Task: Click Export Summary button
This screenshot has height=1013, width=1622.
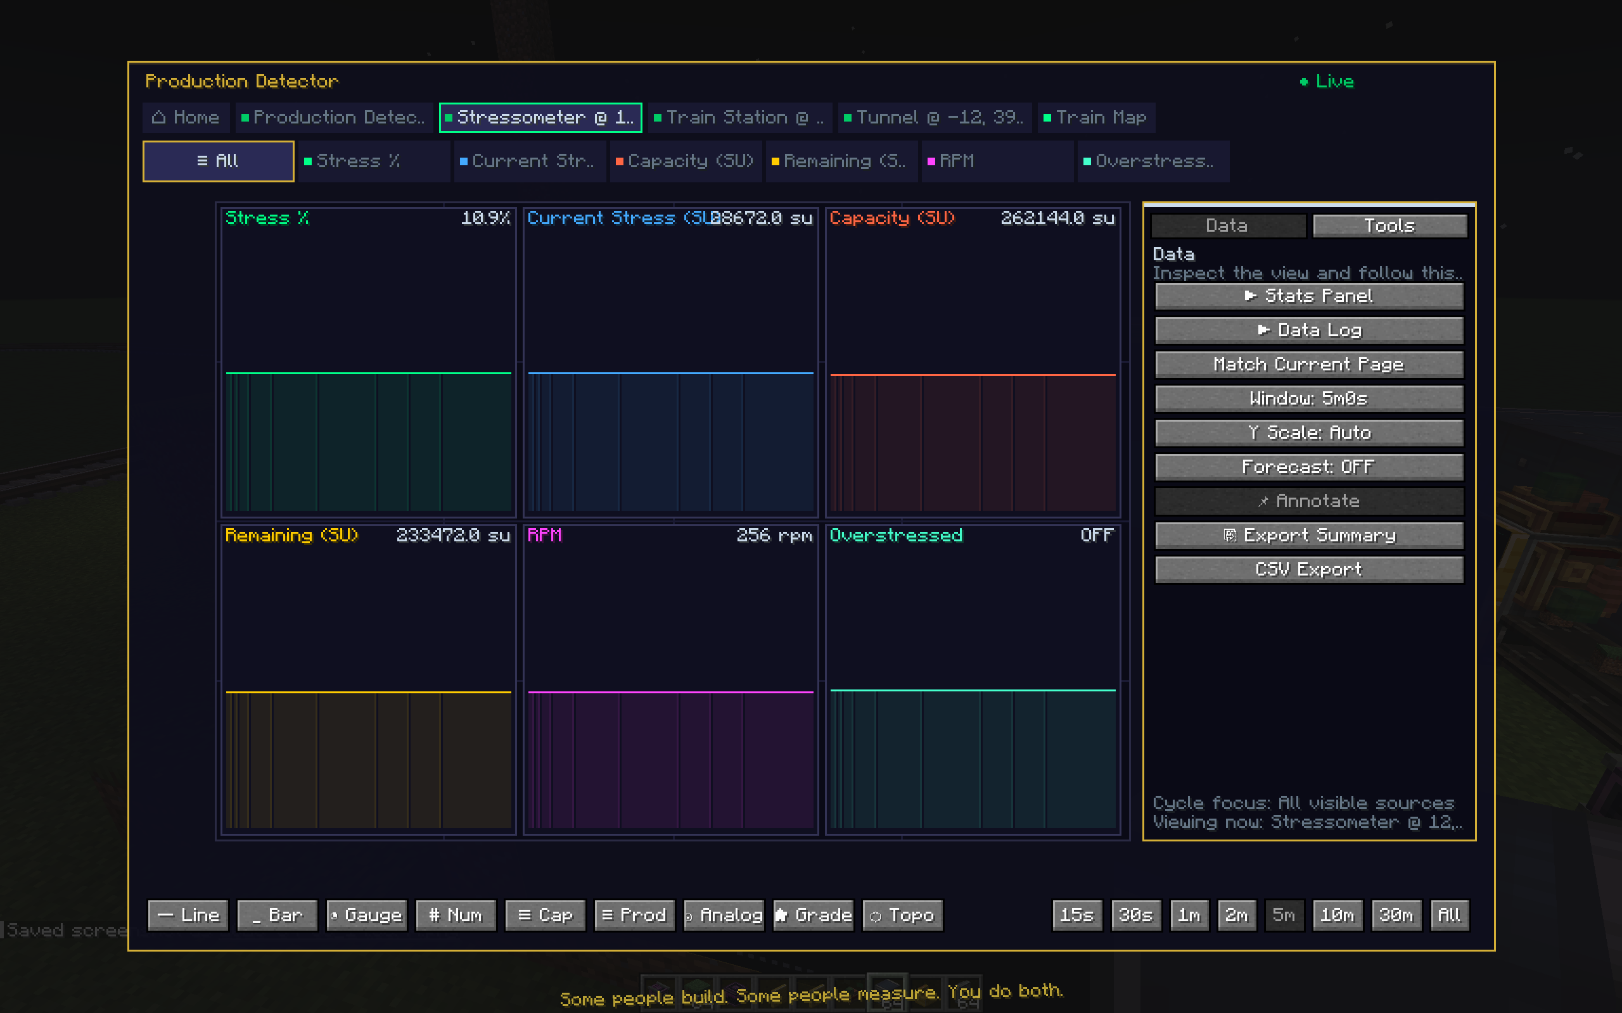Action: click(x=1308, y=536)
